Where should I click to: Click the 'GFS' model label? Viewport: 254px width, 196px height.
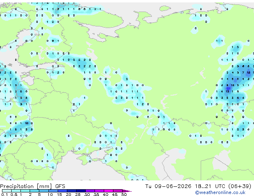pos(60,186)
